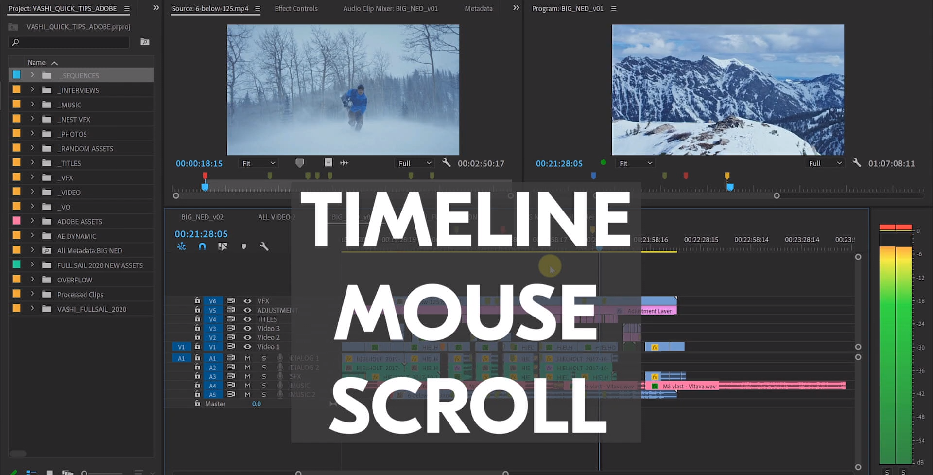Click the timeline Add Marker icon
The width and height of the screenshot is (933, 475).
pyautogui.click(x=244, y=246)
